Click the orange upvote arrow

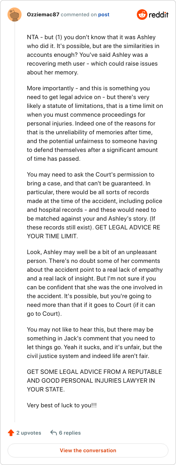11,433
